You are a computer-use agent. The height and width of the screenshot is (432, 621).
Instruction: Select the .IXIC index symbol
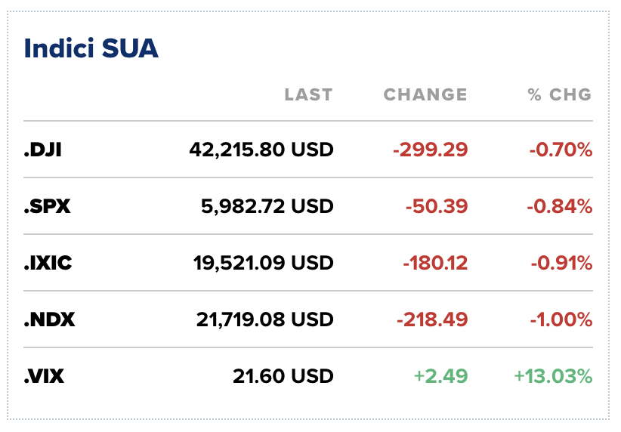pyautogui.click(x=49, y=263)
